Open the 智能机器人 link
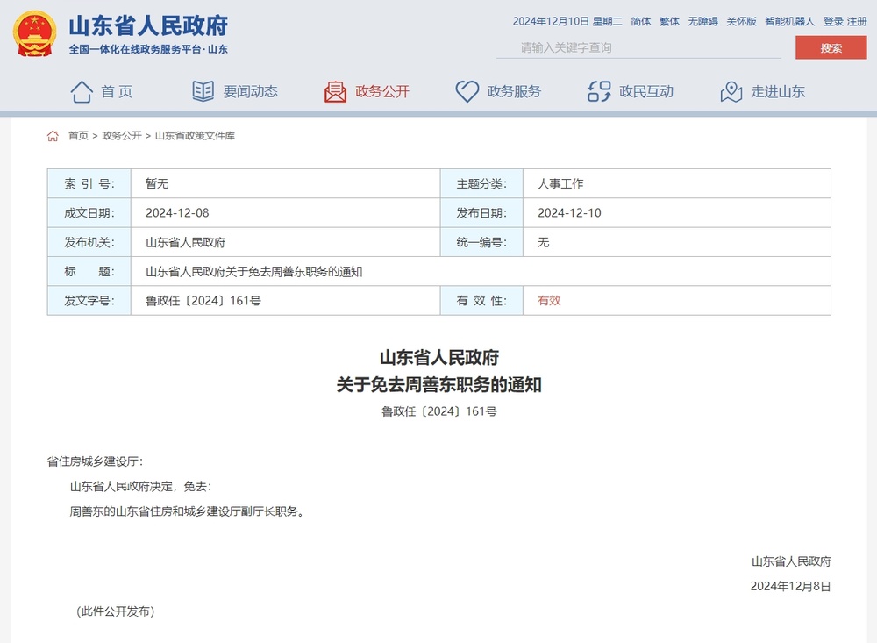877x643 pixels. point(790,21)
